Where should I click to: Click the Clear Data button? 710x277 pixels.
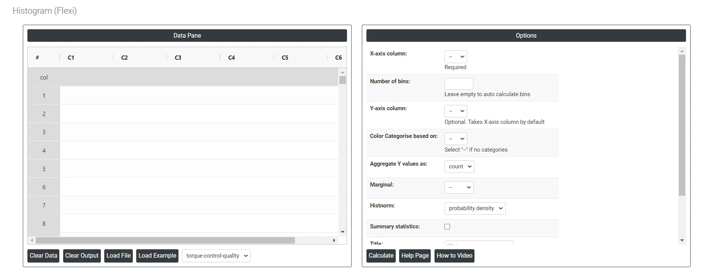(43, 256)
